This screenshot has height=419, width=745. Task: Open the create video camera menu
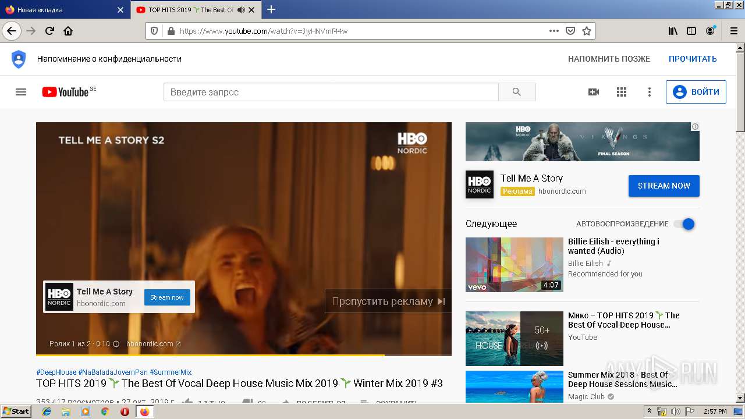[594, 92]
